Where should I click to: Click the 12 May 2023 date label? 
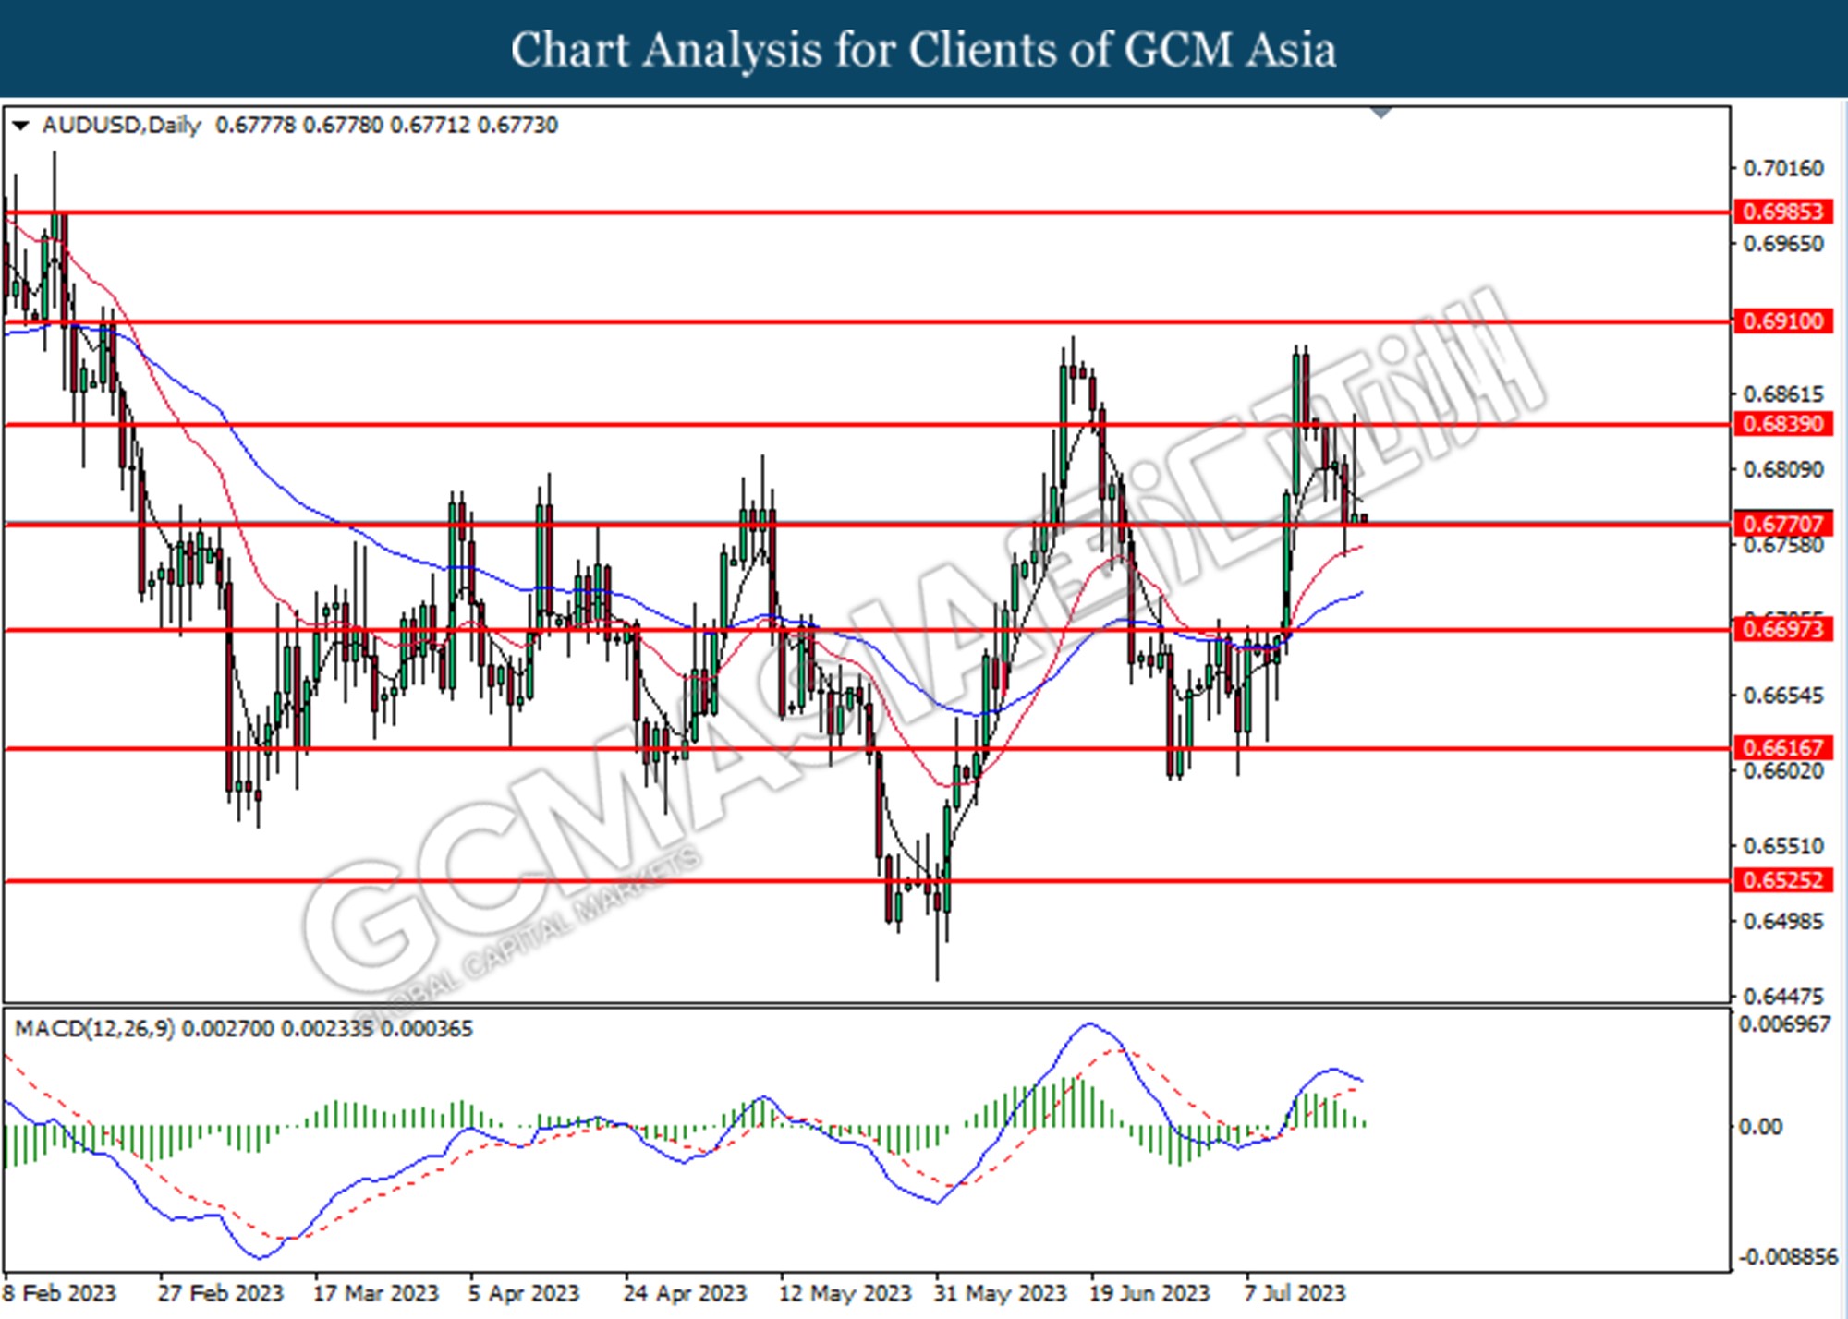click(x=844, y=1292)
